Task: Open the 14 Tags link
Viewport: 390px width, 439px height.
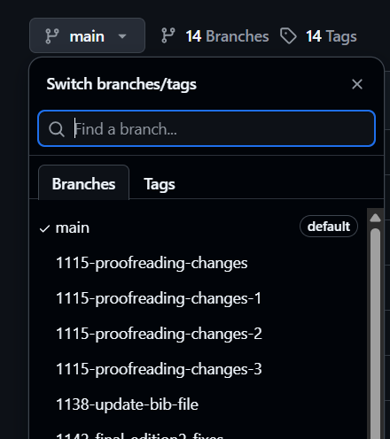Action: point(331,36)
